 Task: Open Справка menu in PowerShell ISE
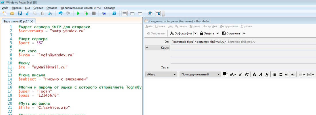110,8
